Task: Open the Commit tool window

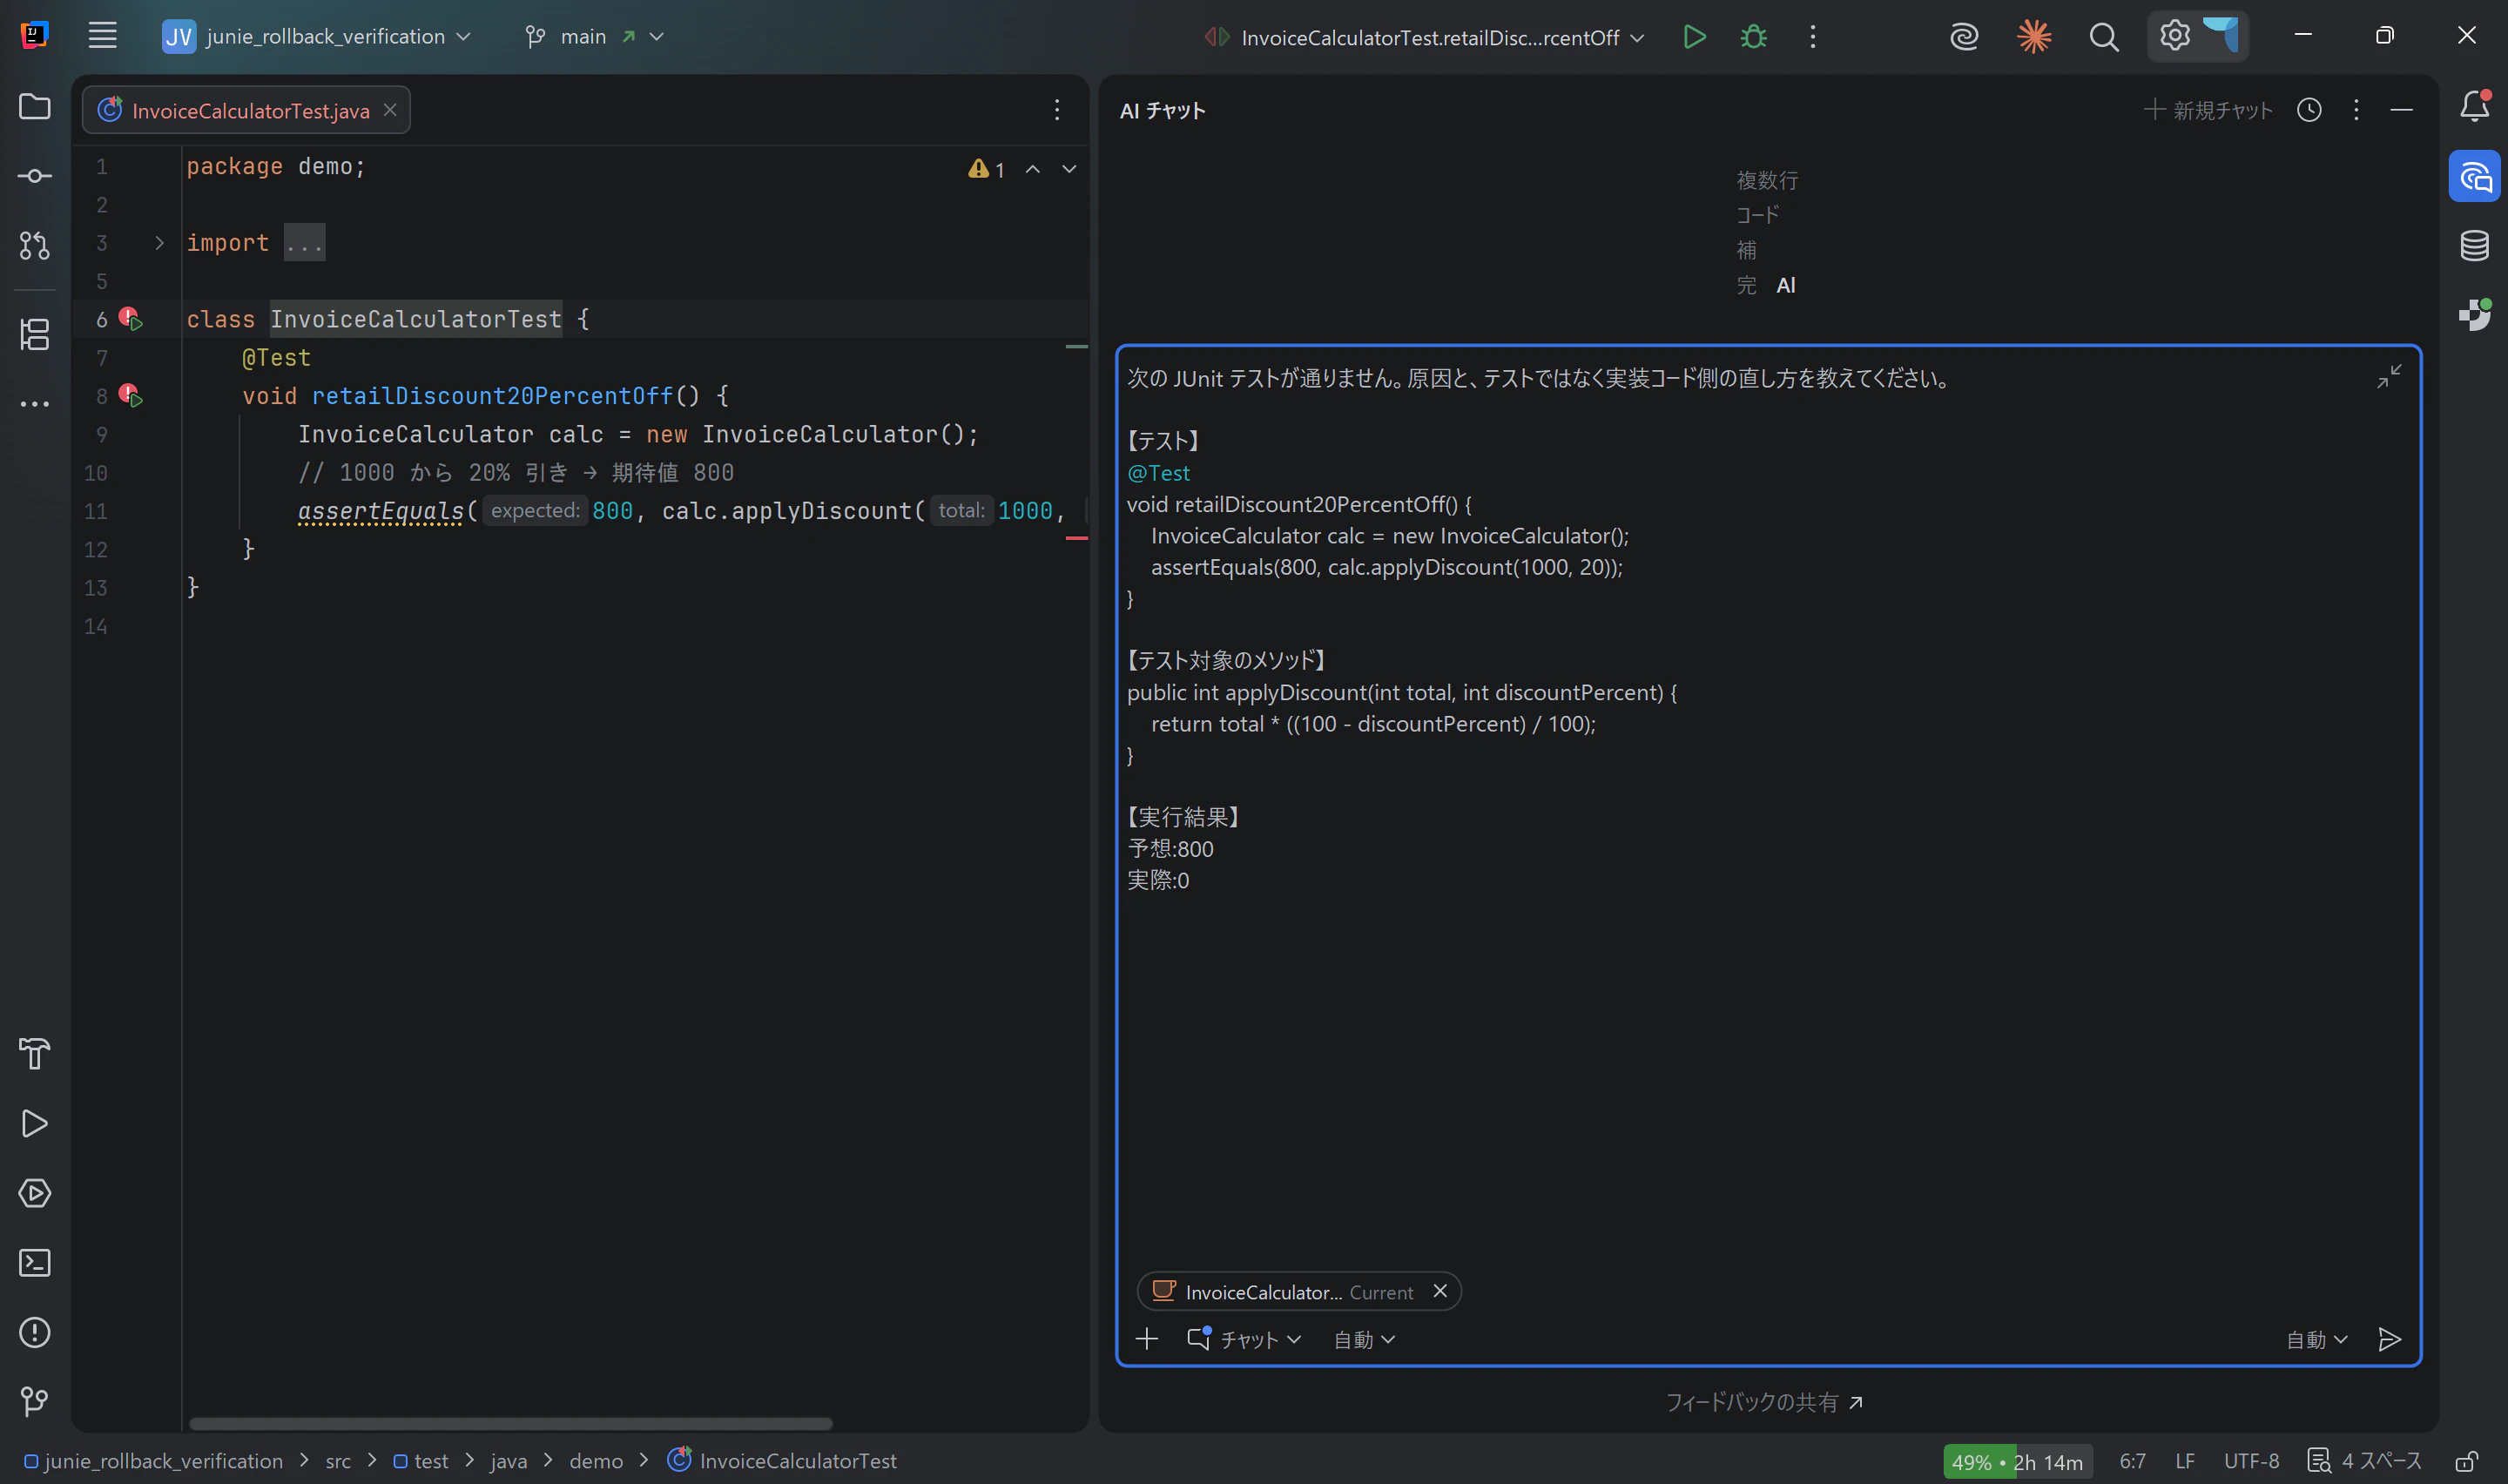Action: coord(35,176)
